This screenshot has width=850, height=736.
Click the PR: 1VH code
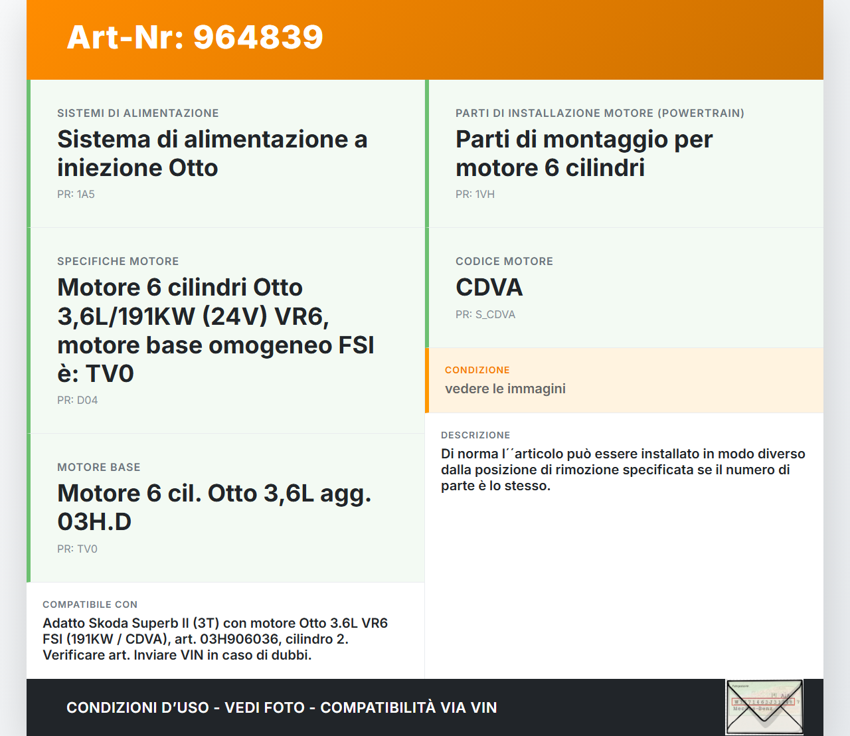coord(475,195)
